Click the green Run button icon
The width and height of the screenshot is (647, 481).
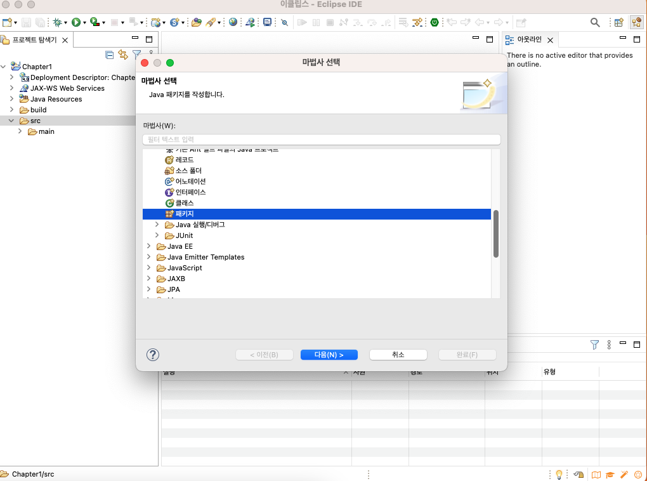click(x=76, y=22)
